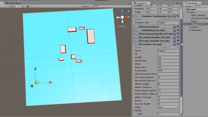Image resolution: width=208 pixels, height=117 pixels.
Task: Click the Spells Size value field
Action: pos(168,114)
